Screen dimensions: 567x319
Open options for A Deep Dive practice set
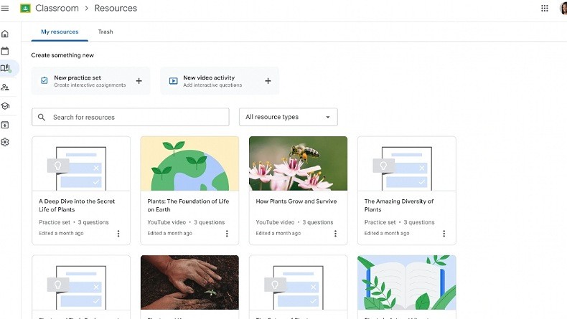click(118, 234)
